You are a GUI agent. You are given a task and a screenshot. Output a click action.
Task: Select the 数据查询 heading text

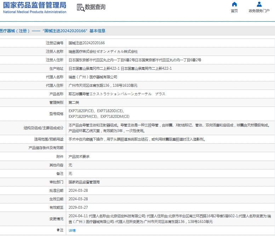[95, 7]
